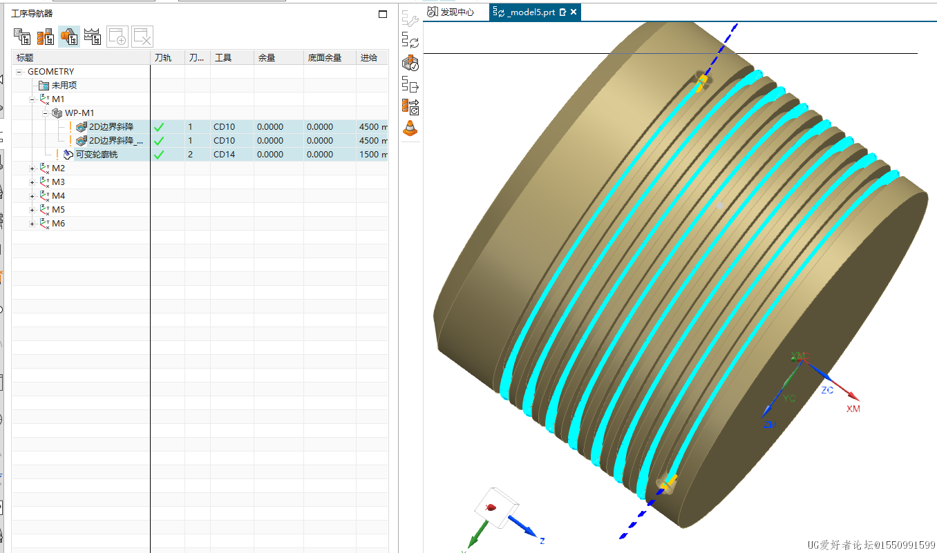Collapse the GEOMETRY root node
Viewport: 937px width, 553px height.
(x=20, y=72)
